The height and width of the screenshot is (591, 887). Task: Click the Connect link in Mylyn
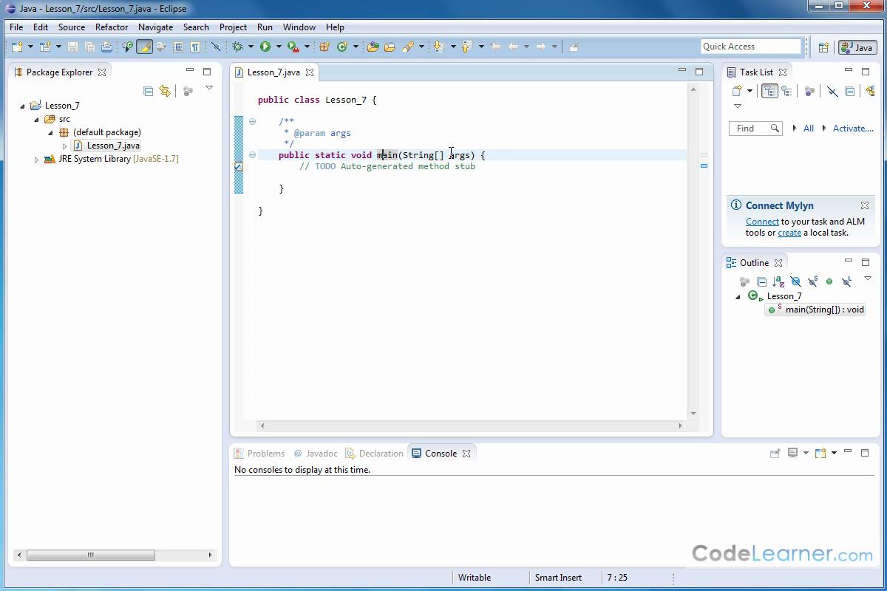click(x=762, y=222)
